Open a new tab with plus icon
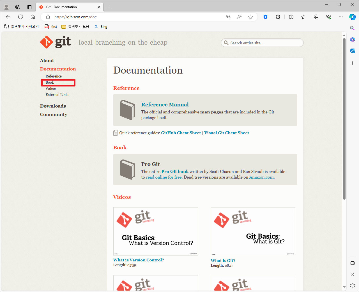 [108, 7]
